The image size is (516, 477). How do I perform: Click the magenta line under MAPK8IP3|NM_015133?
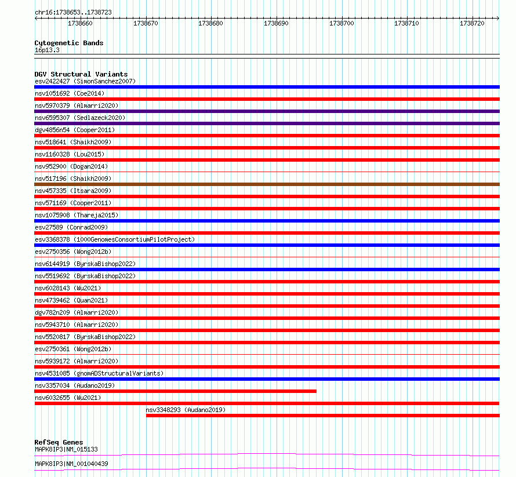267,454
